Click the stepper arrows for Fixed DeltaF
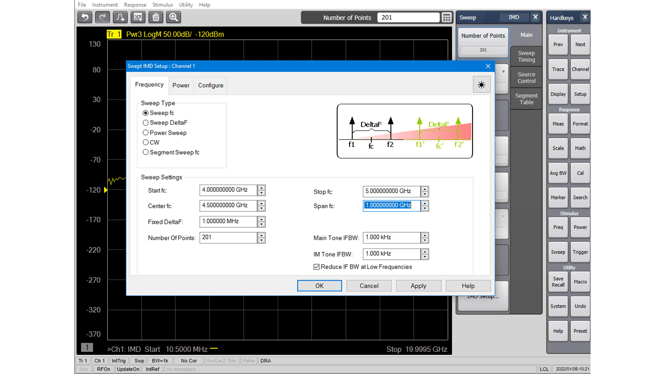Image resolution: width=665 pixels, height=374 pixels. (x=261, y=221)
